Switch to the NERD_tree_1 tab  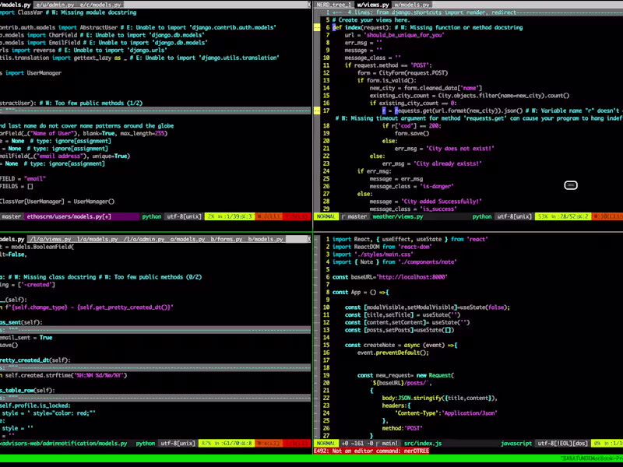pos(334,5)
